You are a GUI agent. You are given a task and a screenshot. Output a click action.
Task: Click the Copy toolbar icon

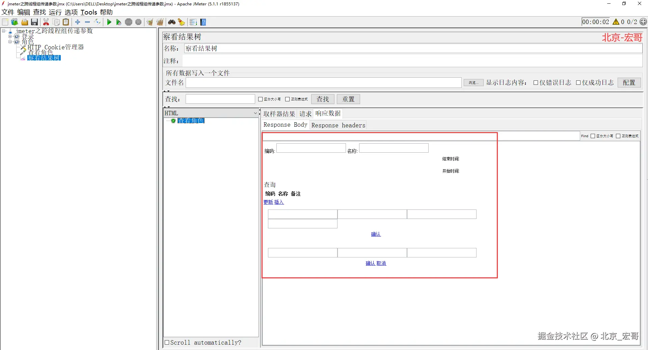[56, 22]
